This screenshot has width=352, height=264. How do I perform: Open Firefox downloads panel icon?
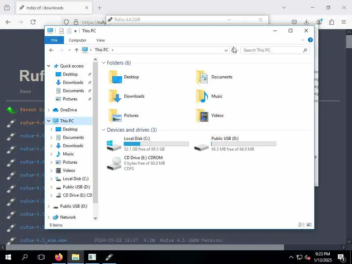[306, 22]
